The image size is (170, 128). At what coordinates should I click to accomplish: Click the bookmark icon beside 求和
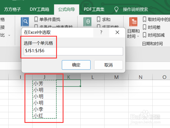[99, 19]
